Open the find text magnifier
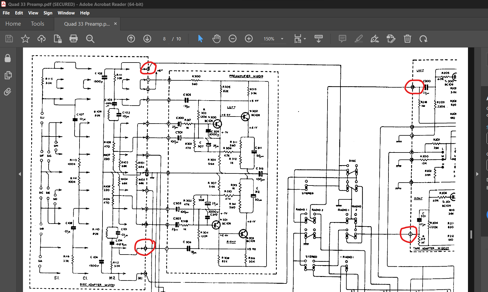The width and height of the screenshot is (488, 292). click(90, 39)
